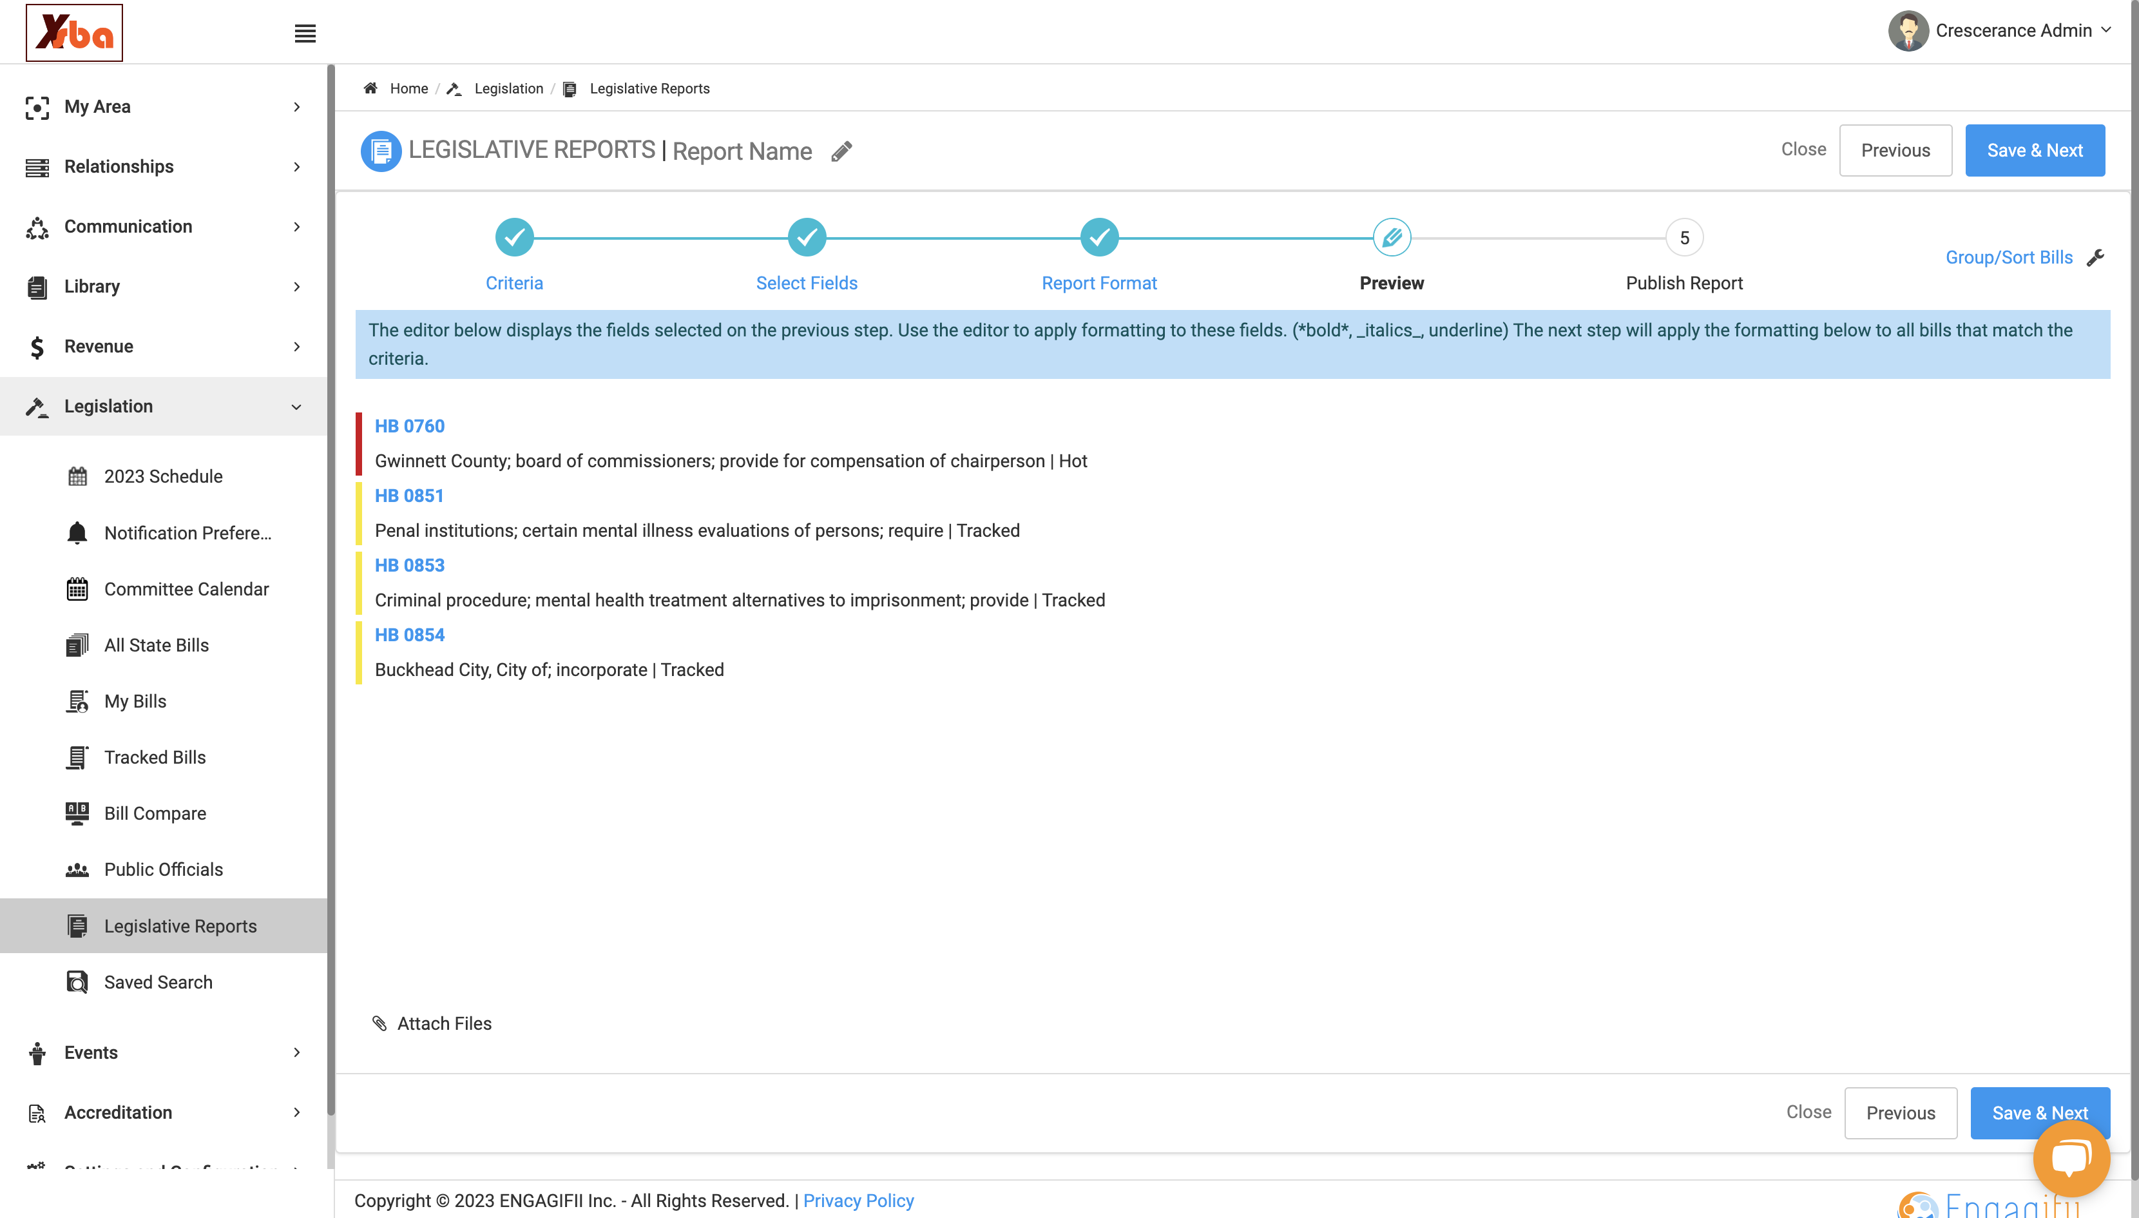Expand the Events menu
The image size is (2139, 1218).
click(163, 1052)
